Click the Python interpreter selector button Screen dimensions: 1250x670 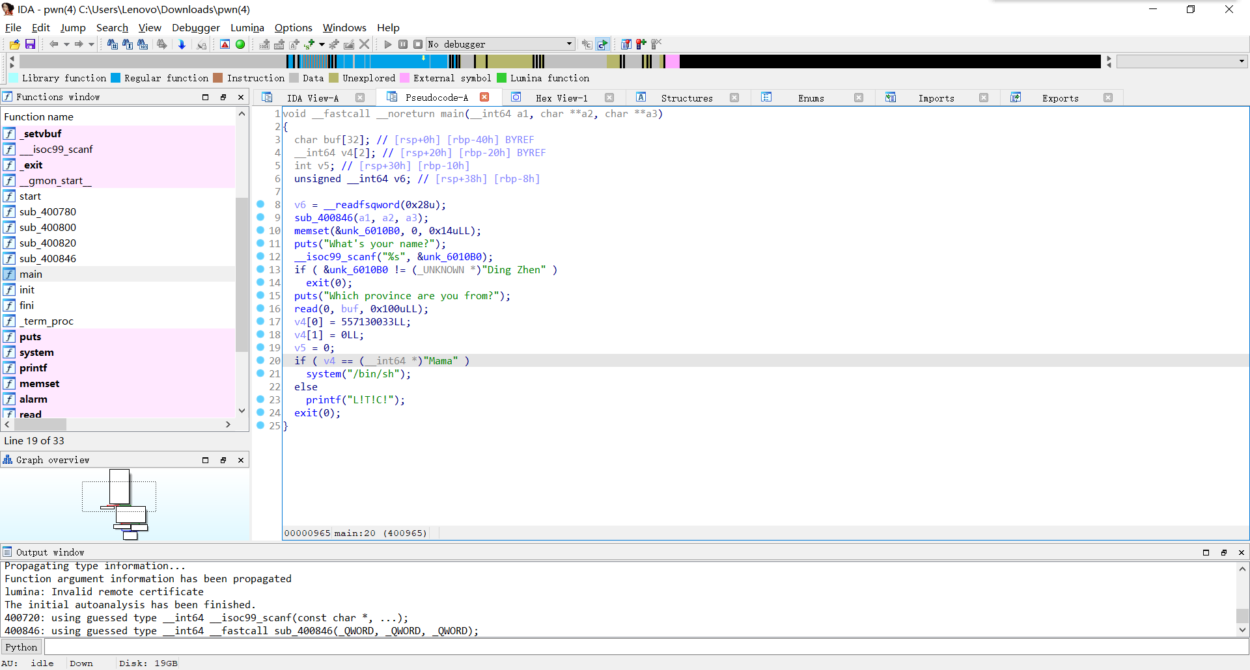click(21, 647)
